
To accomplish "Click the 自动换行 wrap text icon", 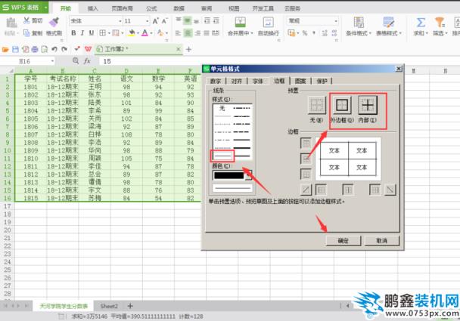I will point(268,22).
